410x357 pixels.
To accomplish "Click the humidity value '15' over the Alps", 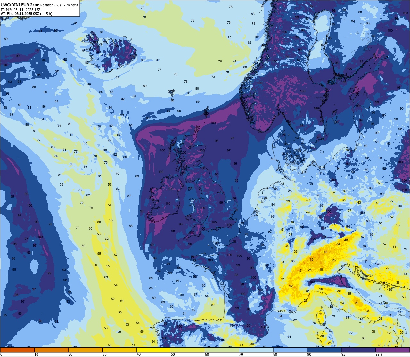I will (x=312, y=260).
